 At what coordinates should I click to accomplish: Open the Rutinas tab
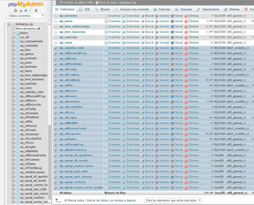[x=233, y=9]
